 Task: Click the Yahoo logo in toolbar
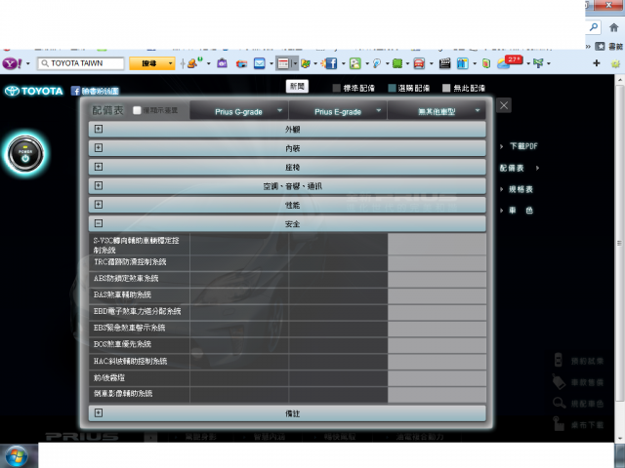pyautogui.click(x=12, y=63)
